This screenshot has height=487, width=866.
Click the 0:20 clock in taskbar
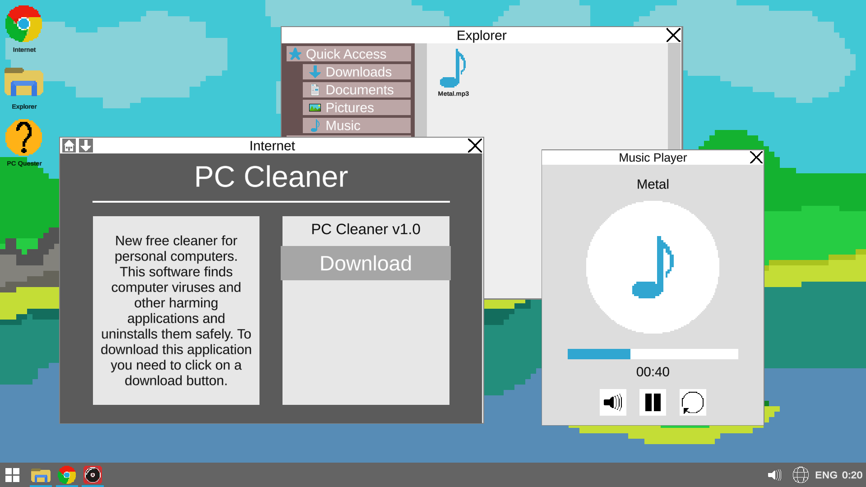(852, 475)
